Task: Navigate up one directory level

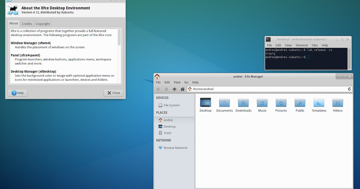Action: 174,89
